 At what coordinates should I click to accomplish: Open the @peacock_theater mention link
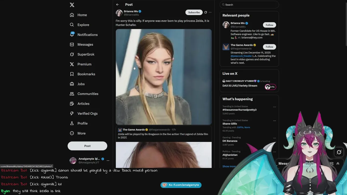[x=241, y=56]
